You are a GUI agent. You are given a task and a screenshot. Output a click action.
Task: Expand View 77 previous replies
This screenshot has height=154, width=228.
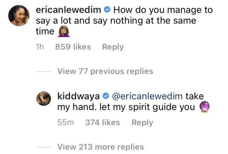pyautogui.click(x=105, y=71)
